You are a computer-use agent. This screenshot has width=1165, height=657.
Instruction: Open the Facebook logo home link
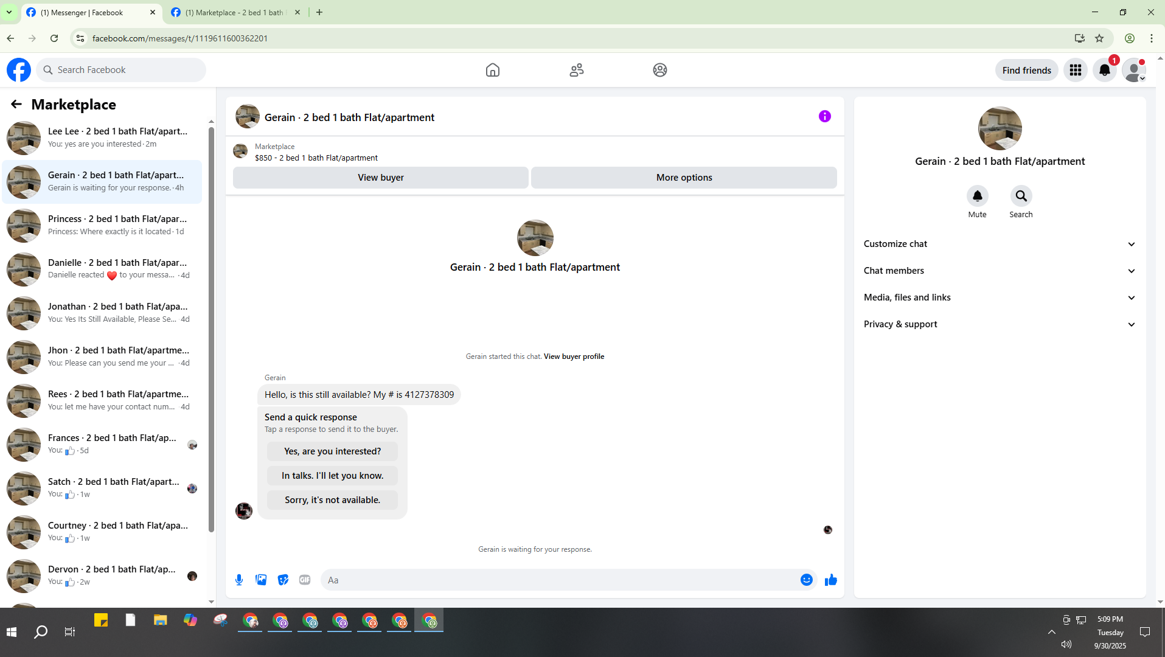[19, 70]
